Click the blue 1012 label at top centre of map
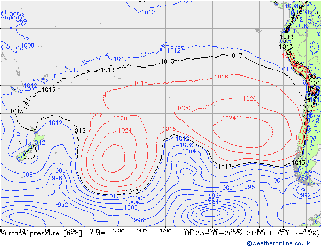The height and width of the screenshot is (248, 321). click(x=148, y=12)
